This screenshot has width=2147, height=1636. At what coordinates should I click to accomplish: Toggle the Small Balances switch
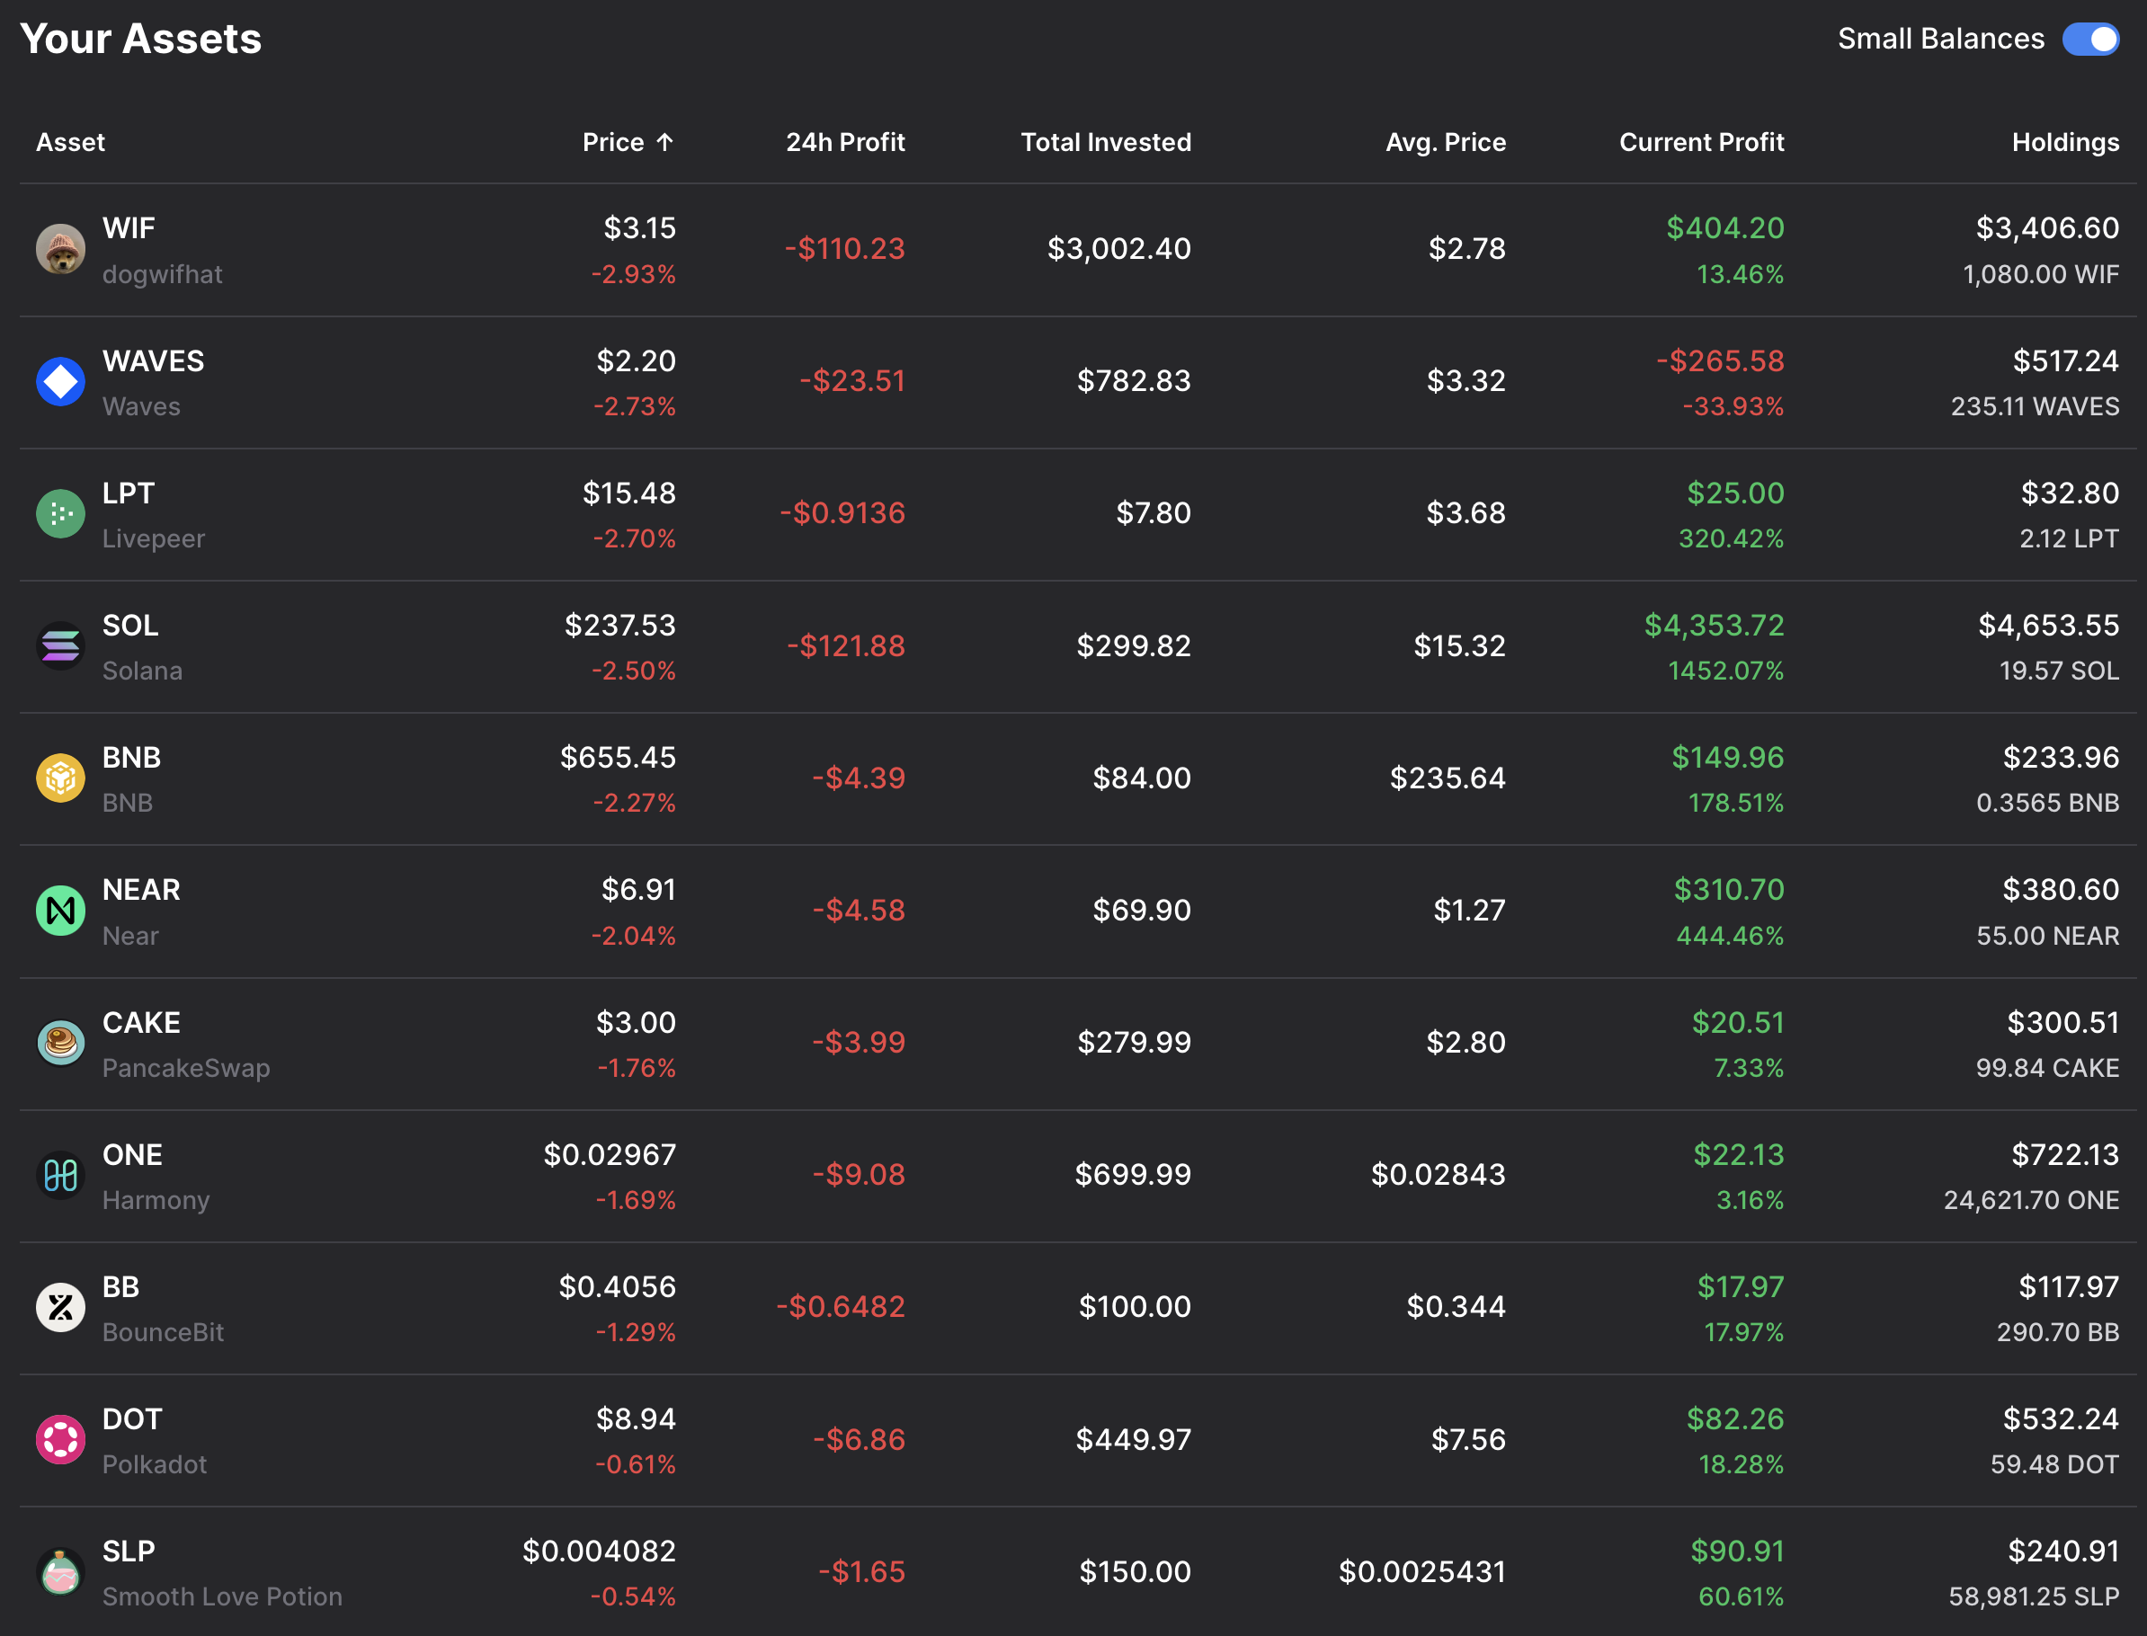point(2089,39)
